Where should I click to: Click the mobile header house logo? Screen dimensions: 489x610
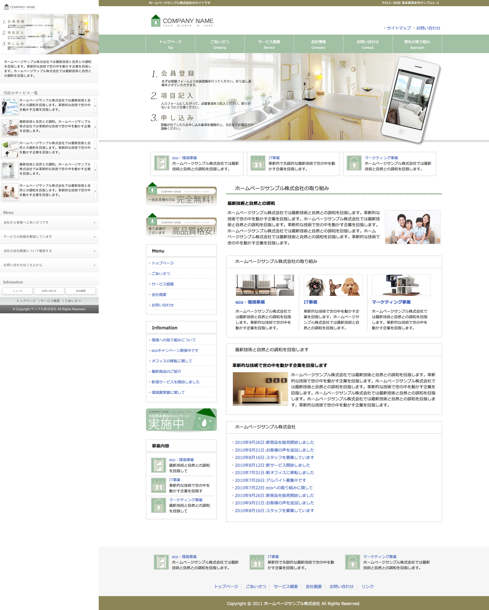(6, 7)
